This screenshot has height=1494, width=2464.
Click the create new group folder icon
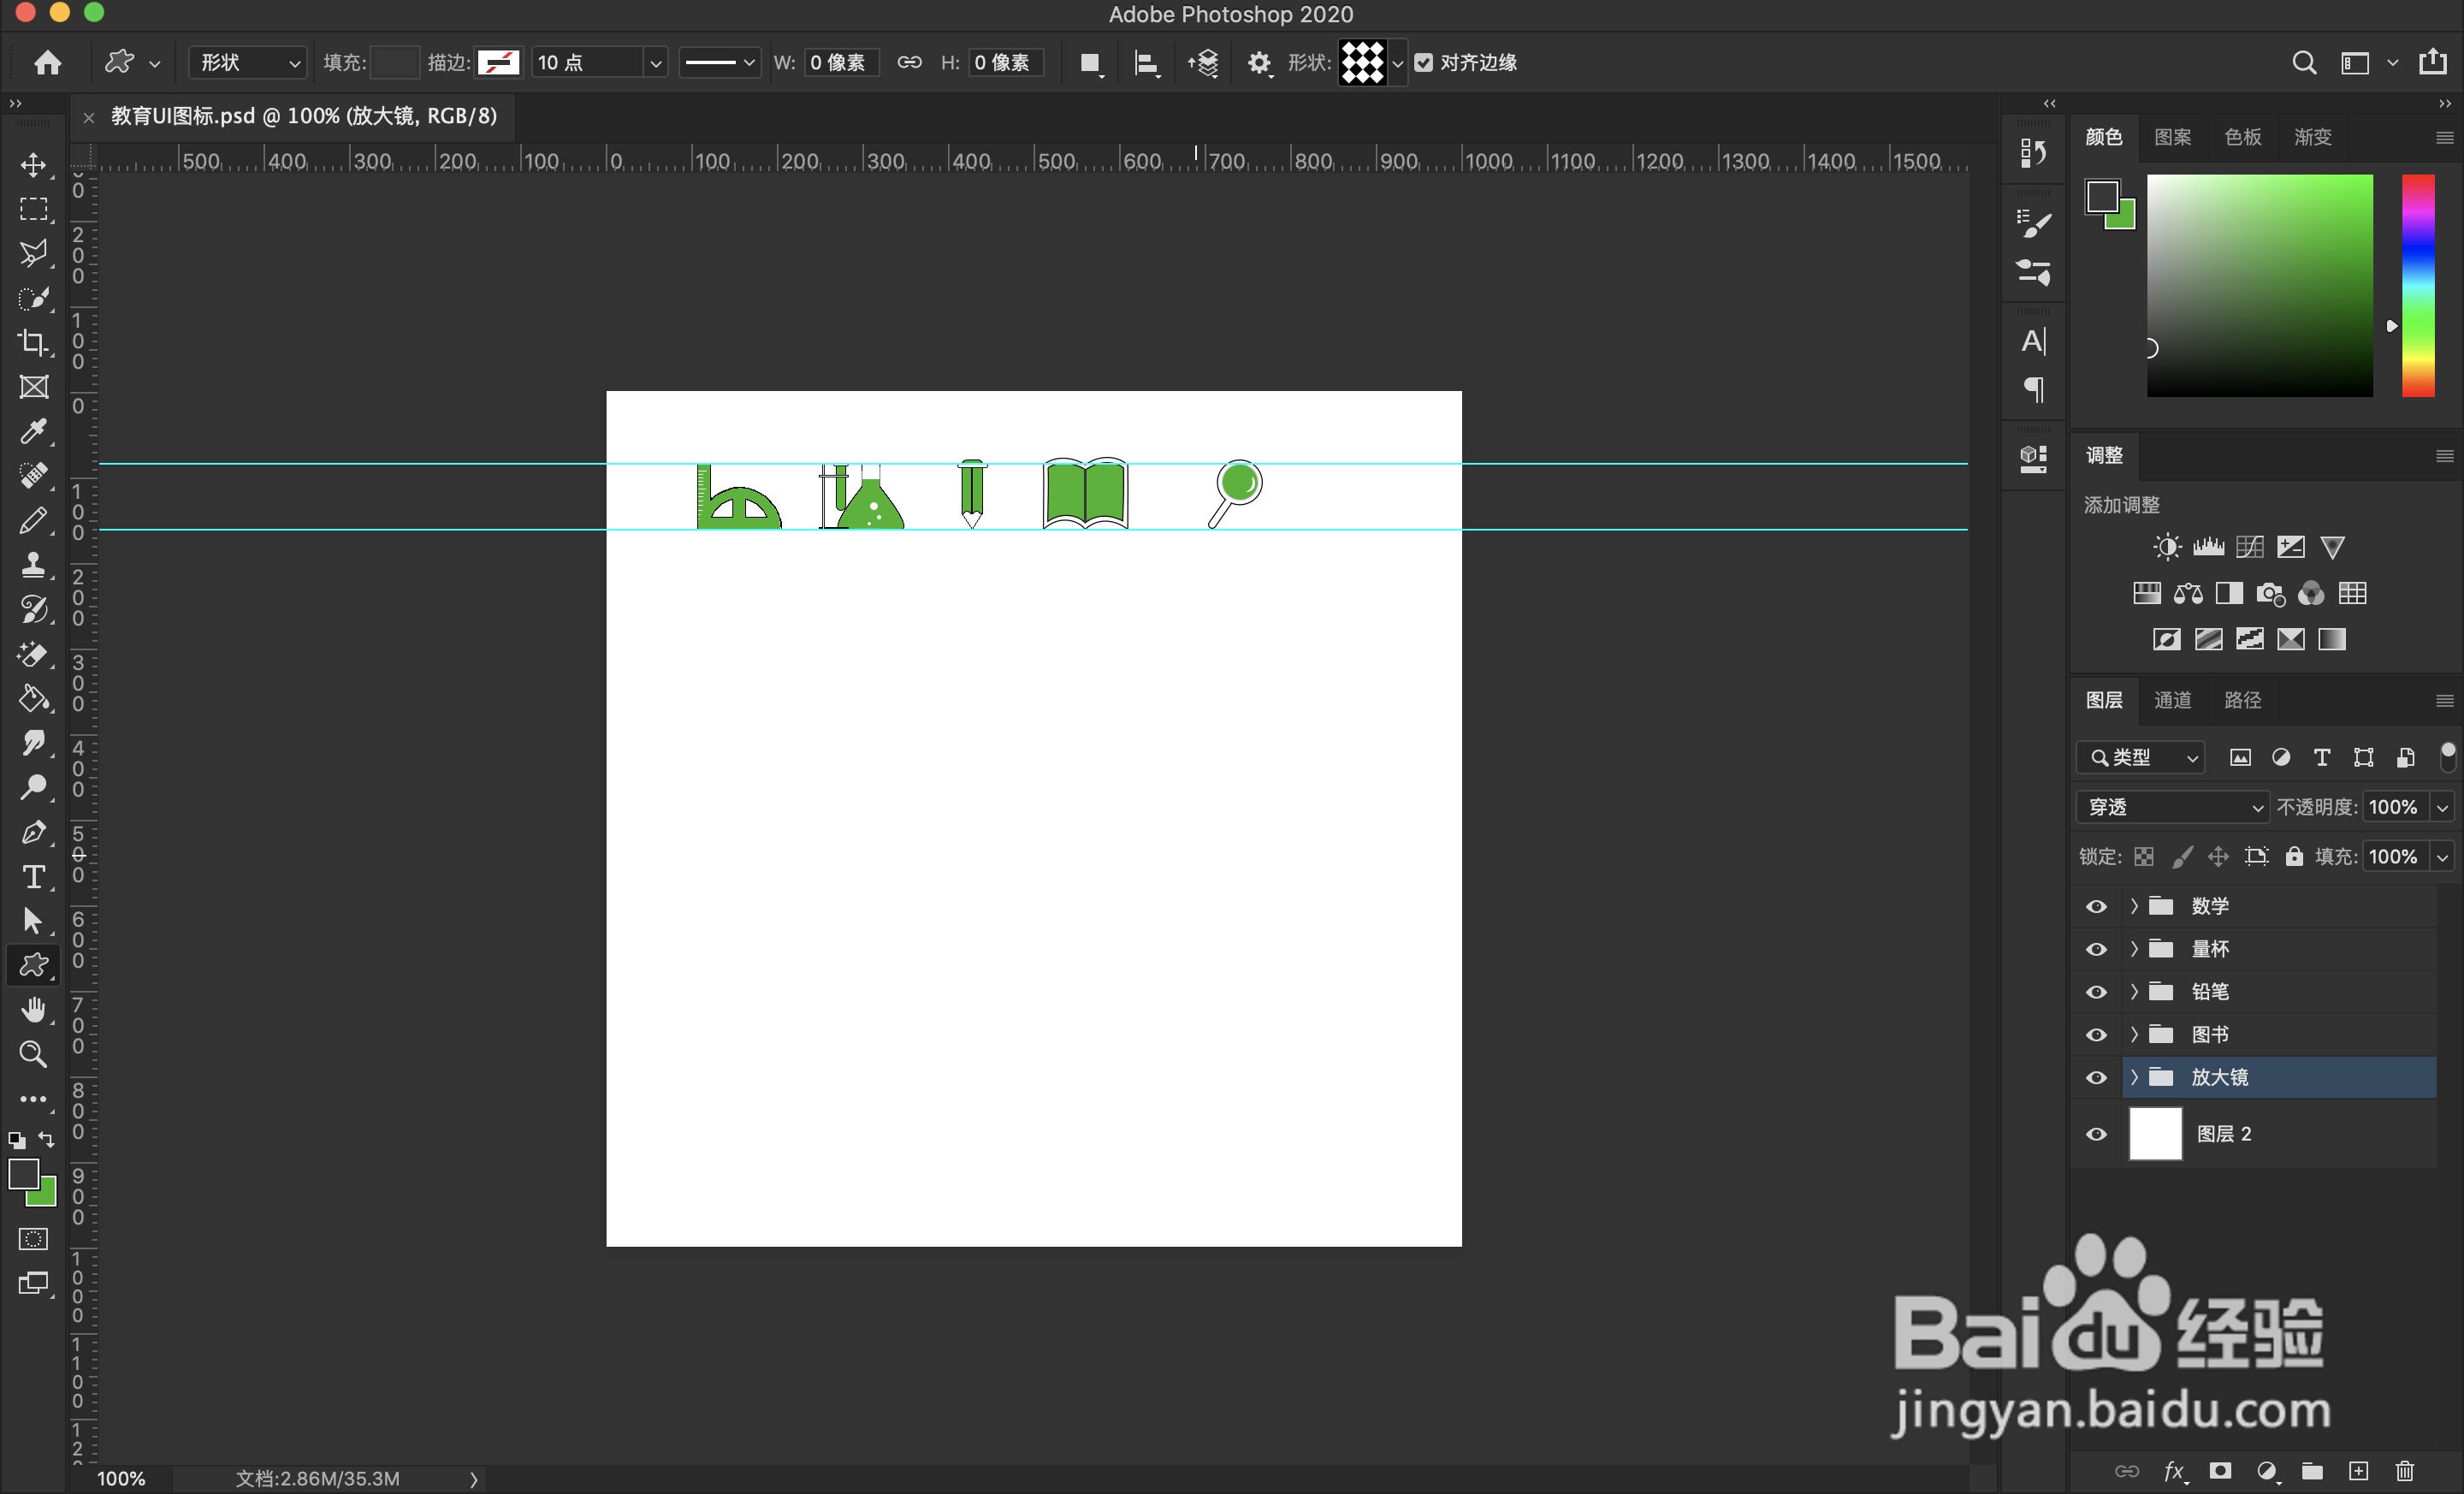pyautogui.click(x=2312, y=1471)
